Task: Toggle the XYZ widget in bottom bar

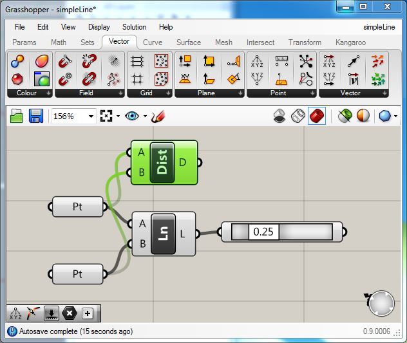Action: (15, 313)
